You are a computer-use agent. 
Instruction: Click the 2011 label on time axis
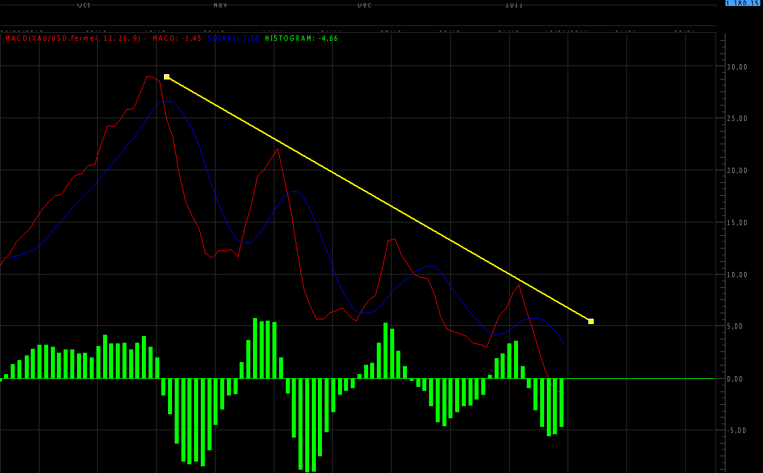point(513,5)
